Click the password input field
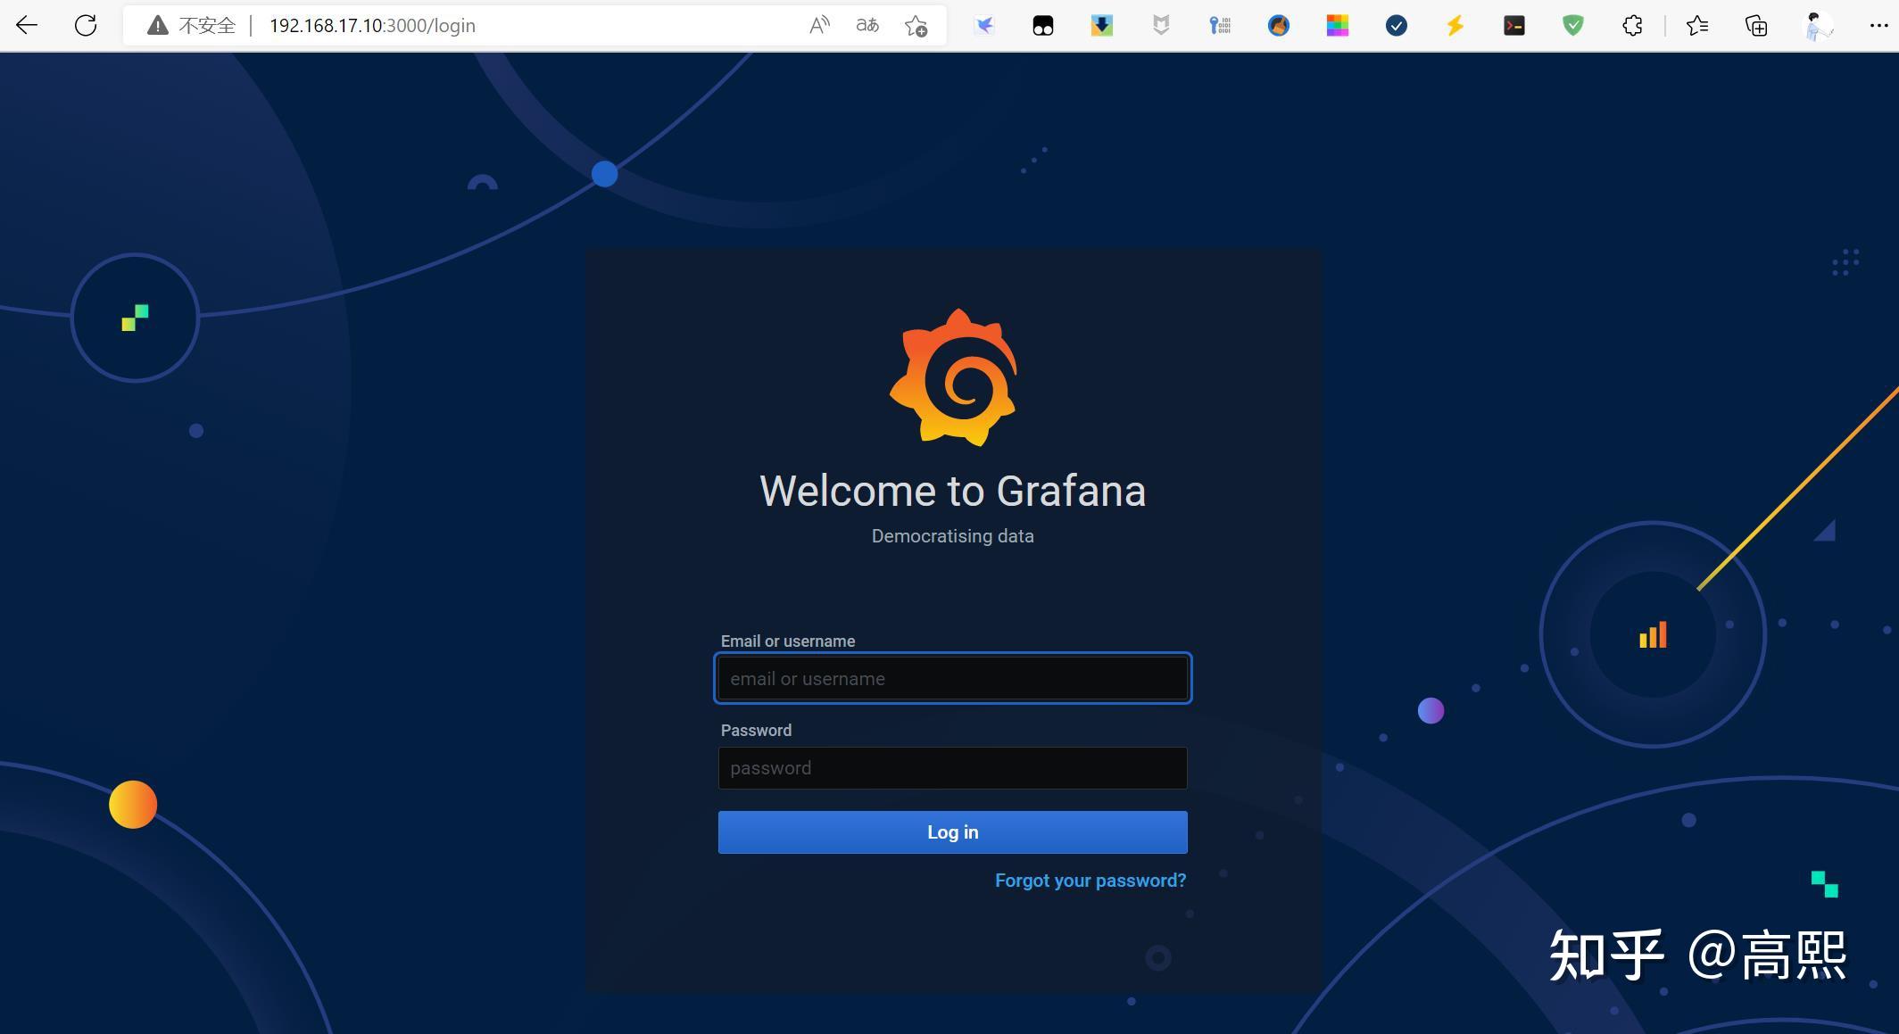 [x=952, y=768]
